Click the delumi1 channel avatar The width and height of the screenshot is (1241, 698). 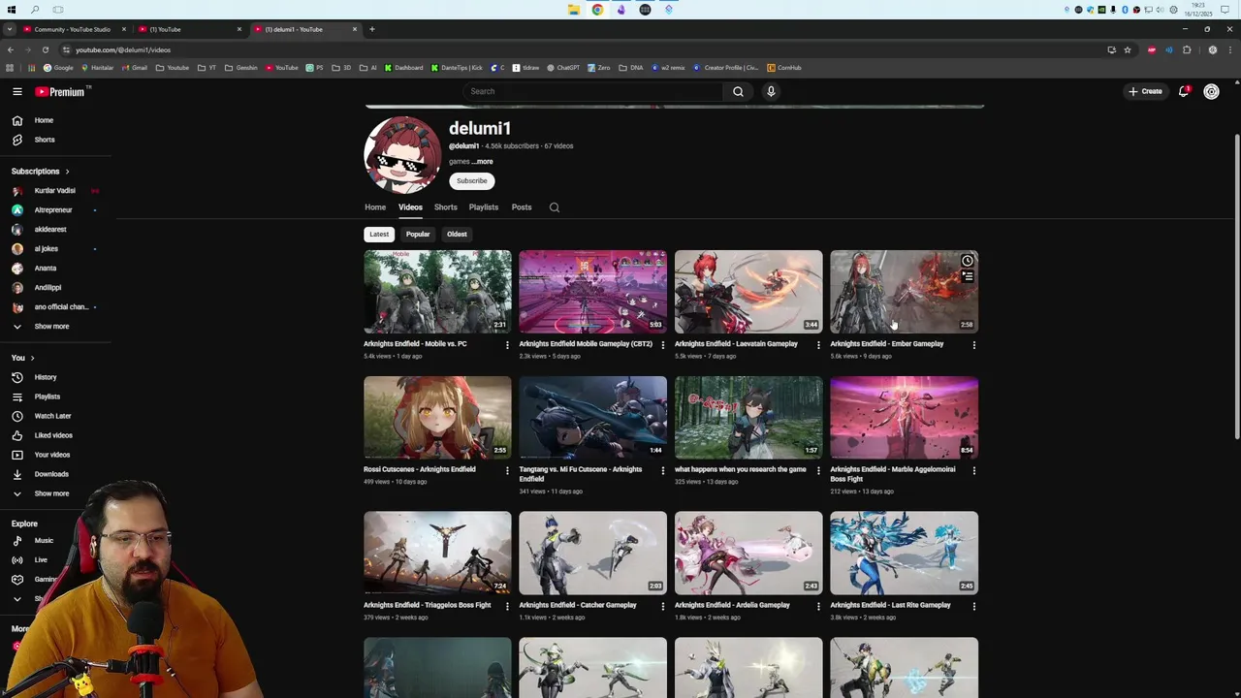pyautogui.click(x=402, y=155)
